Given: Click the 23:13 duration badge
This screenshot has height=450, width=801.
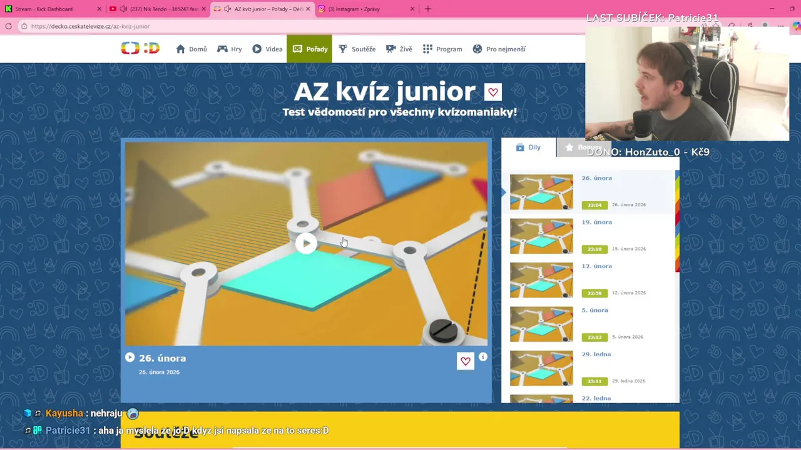Looking at the screenshot, I should (x=594, y=337).
